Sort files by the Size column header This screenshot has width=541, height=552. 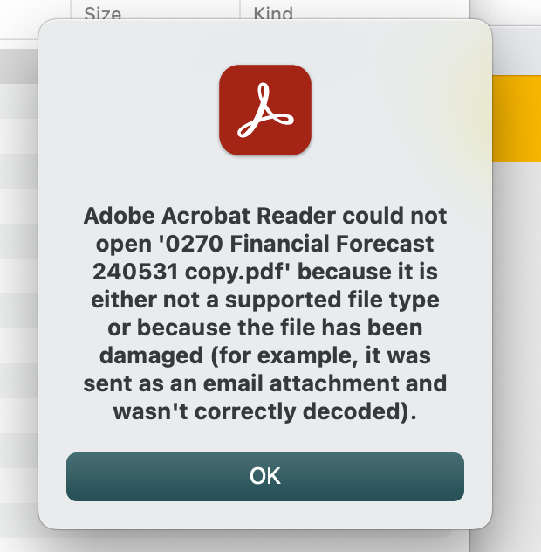point(103,14)
